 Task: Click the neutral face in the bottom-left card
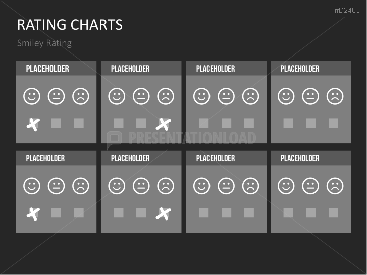coord(56,186)
